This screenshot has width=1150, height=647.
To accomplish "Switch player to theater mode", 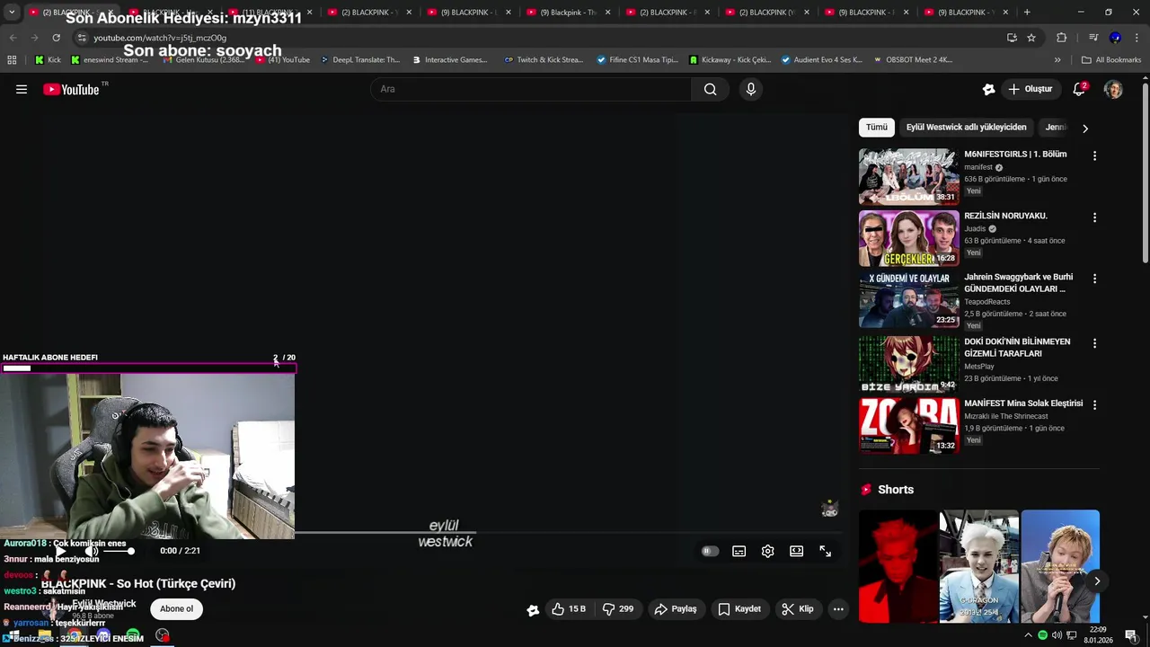I will coord(796,551).
